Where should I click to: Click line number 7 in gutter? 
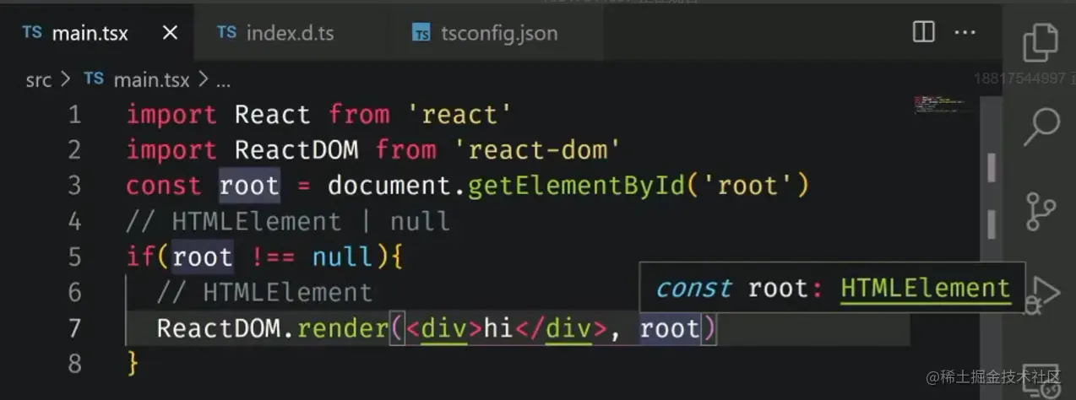(x=75, y=327)
